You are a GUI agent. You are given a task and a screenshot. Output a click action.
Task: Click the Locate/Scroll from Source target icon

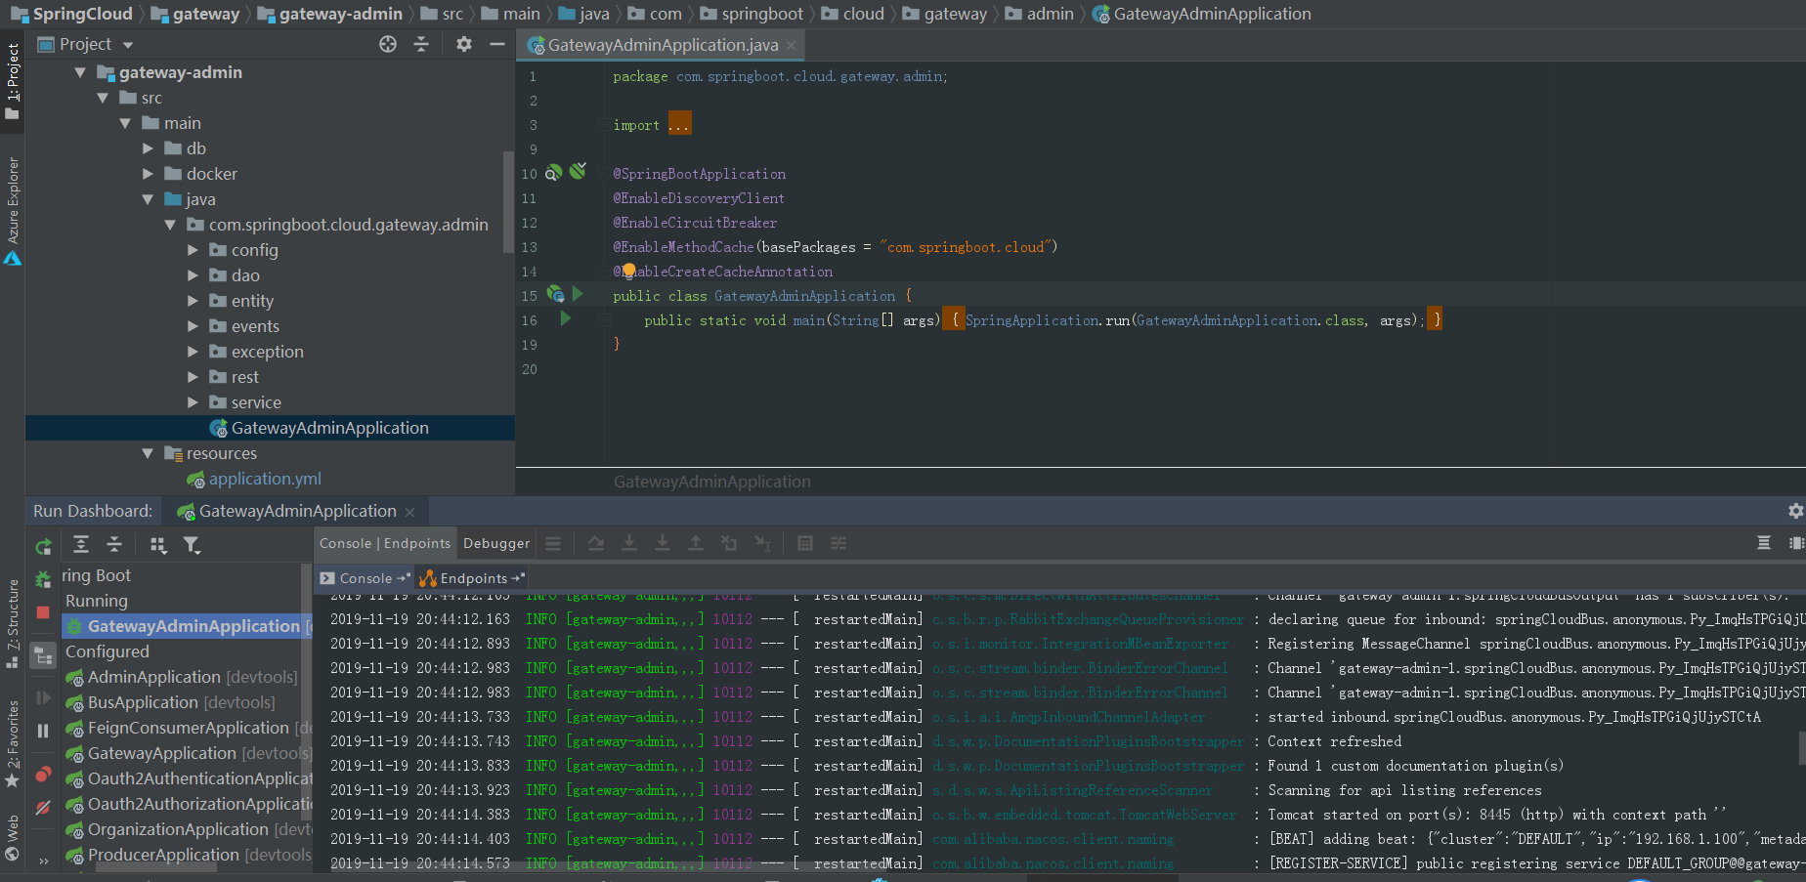tap(388, 44)
